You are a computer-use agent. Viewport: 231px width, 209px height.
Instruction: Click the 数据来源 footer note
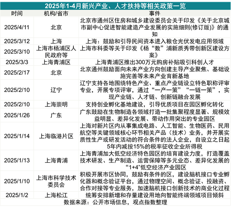[115, 202]
